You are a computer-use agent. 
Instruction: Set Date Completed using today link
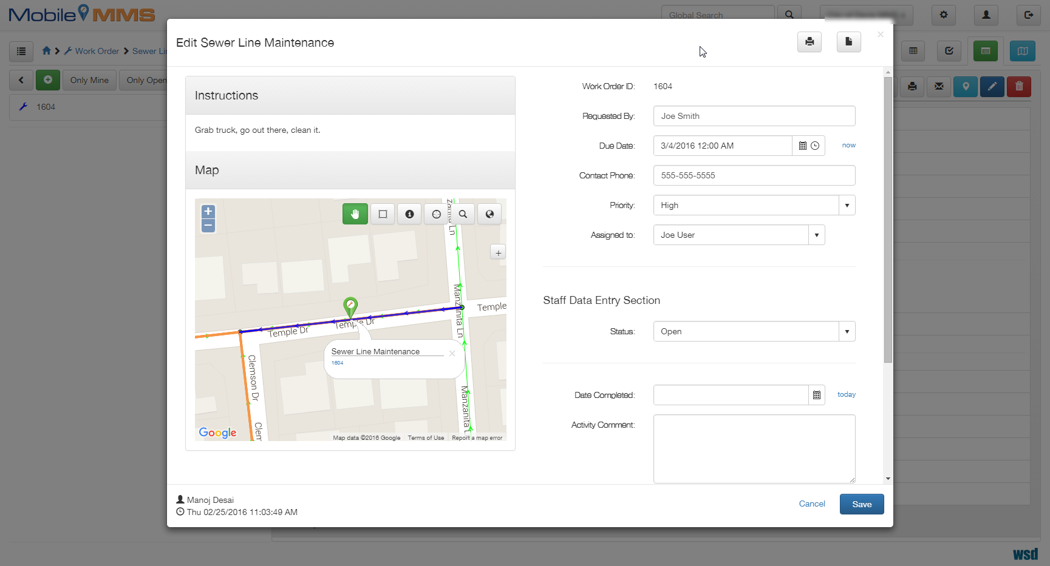coord(846,394)
